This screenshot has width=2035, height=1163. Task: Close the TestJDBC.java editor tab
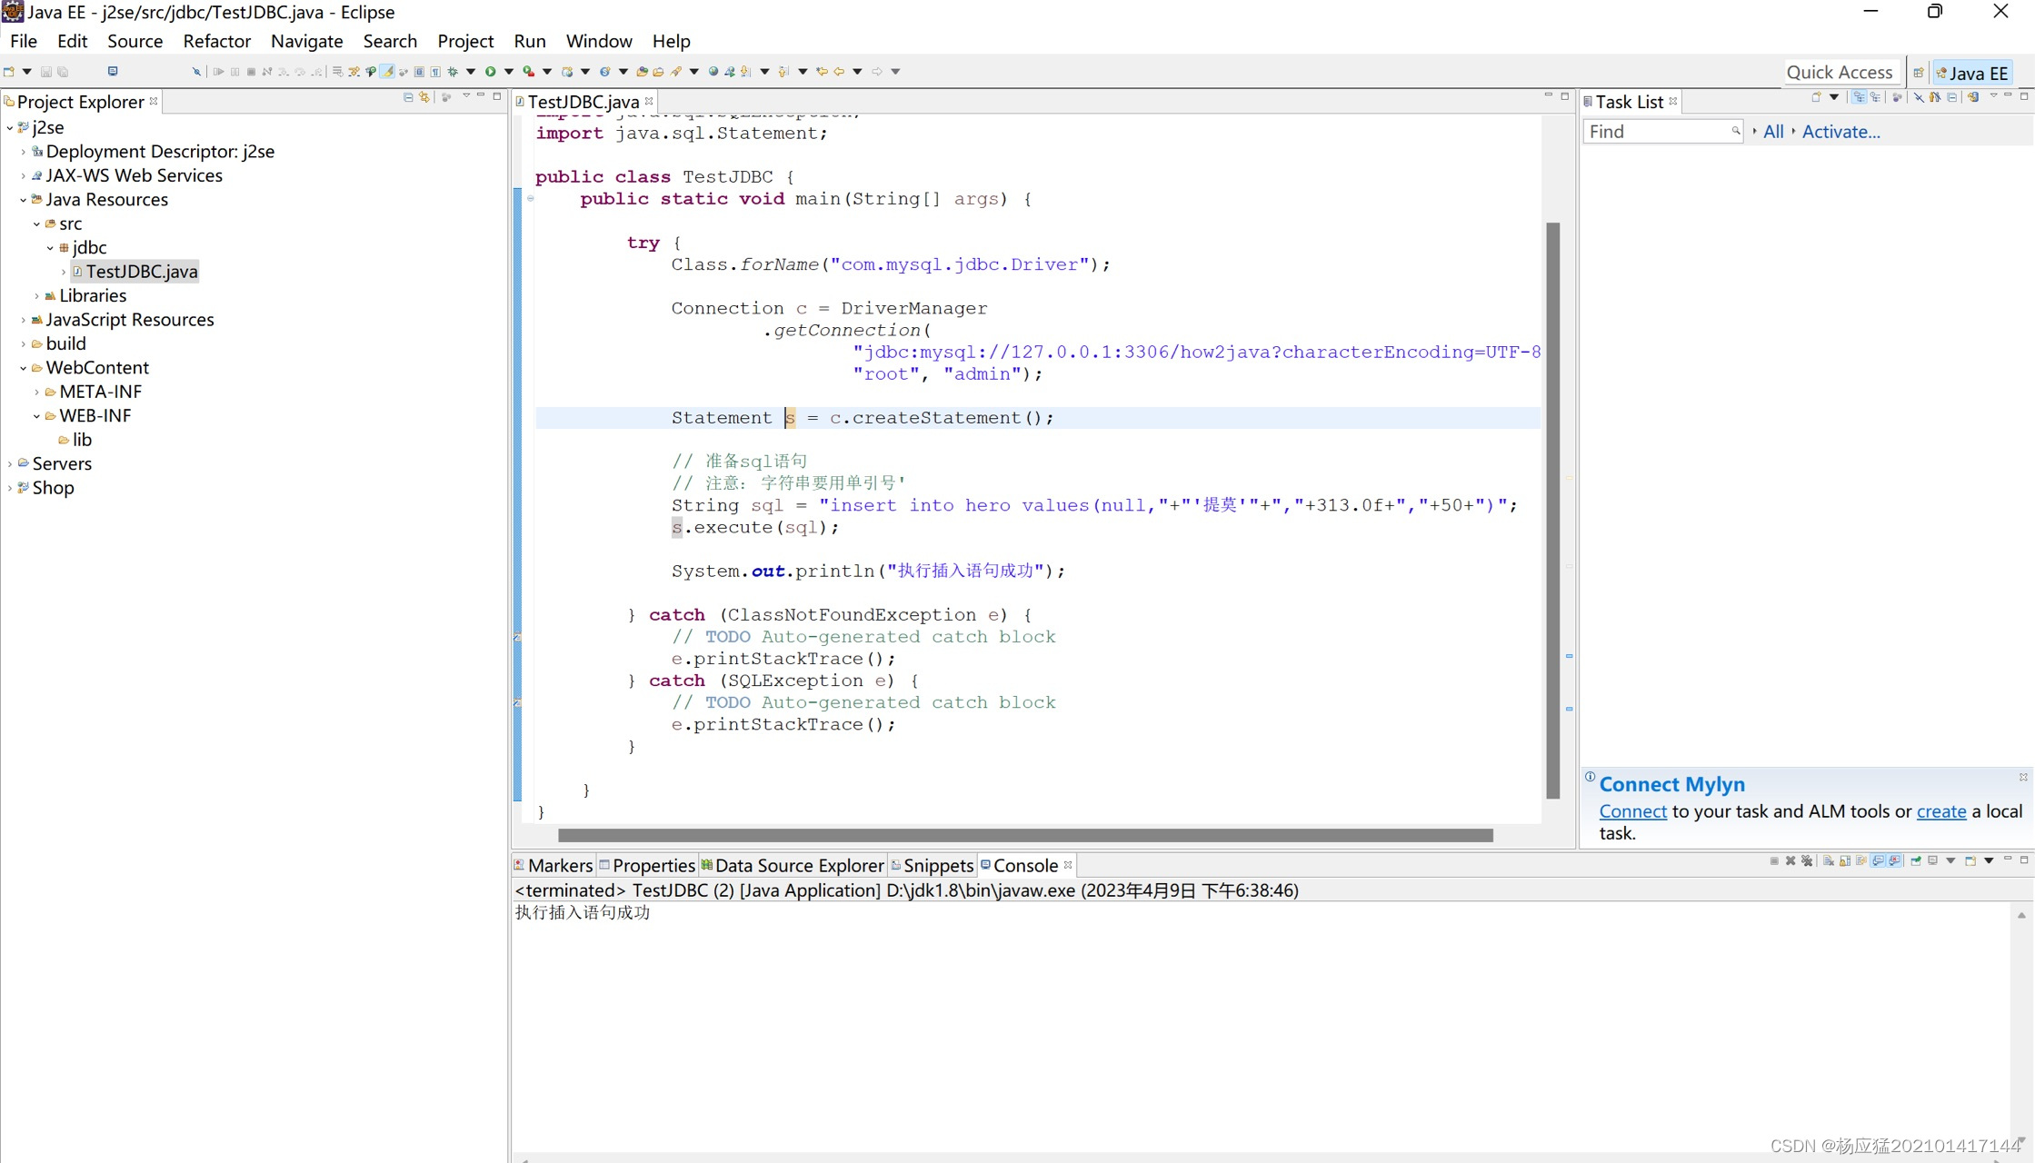pyautogui.click(x=649, y=101)
